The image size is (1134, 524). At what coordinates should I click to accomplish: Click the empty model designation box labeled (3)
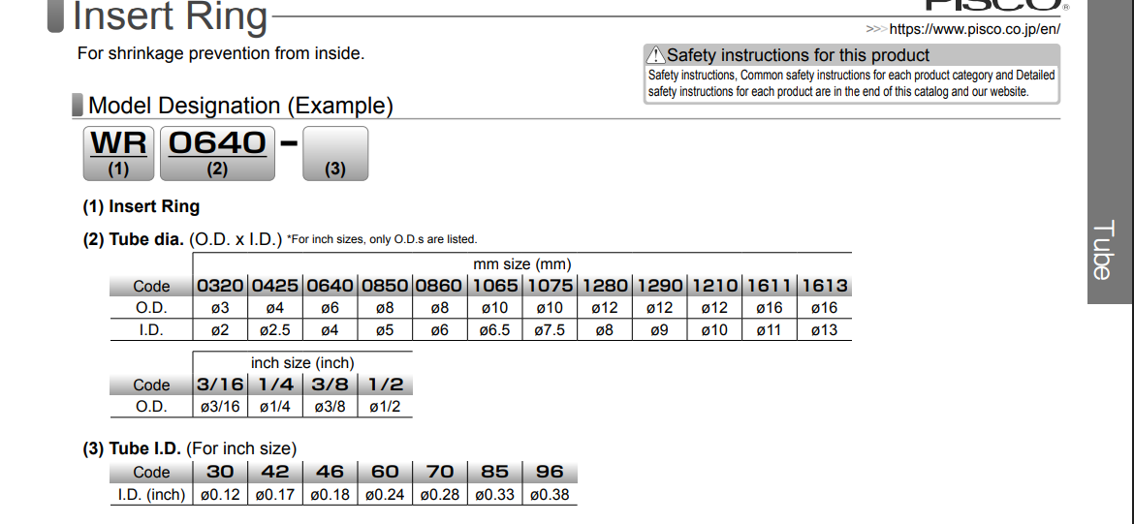[335, 153]
